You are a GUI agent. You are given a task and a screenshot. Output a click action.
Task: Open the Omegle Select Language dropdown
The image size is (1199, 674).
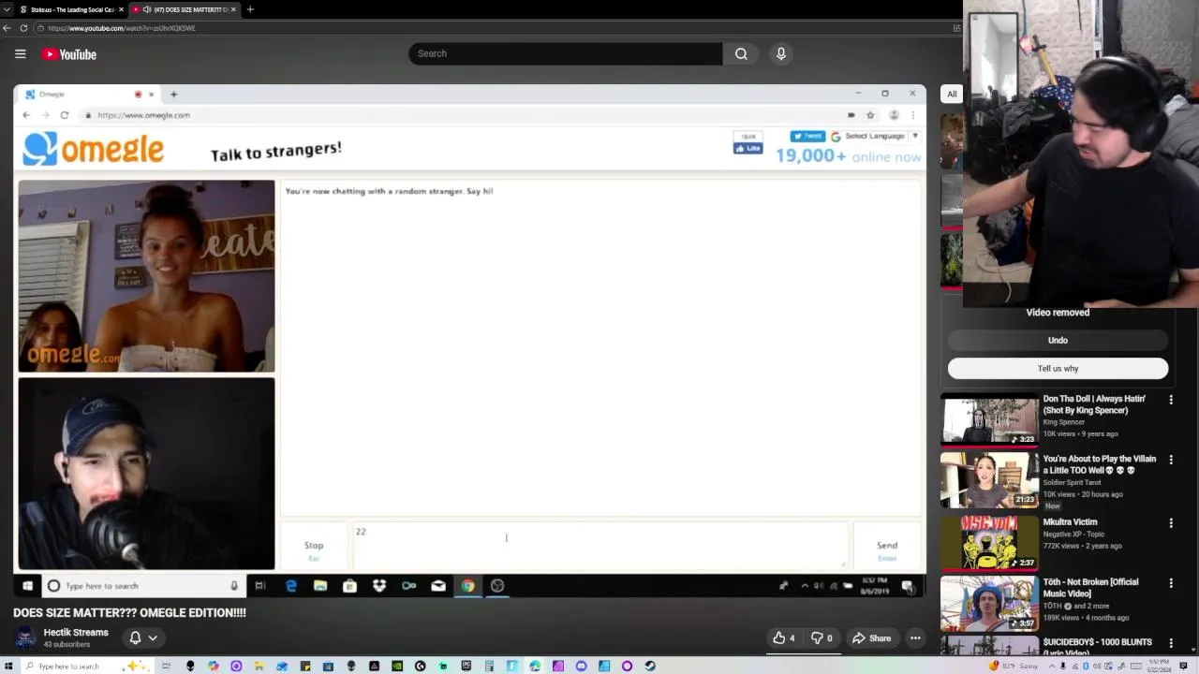(x=875, y=137)
